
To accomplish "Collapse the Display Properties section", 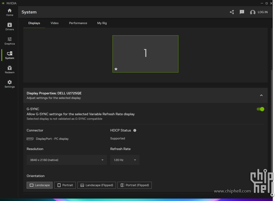I will [x=261, y=95].
